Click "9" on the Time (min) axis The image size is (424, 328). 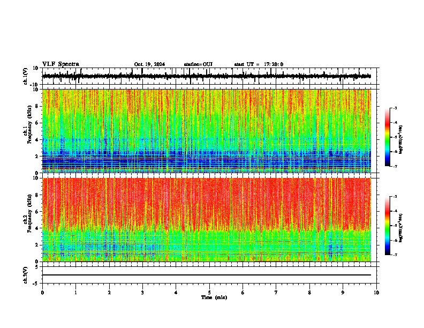click(x=343, y=293)
